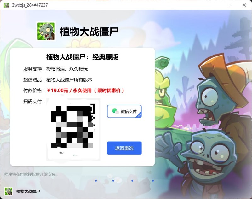
Task: Click the heading 植物大战僵尸：经典原版
Action: [82, 57]
